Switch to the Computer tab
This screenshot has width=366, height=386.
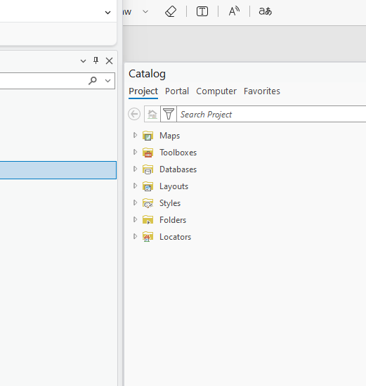click(x=216, y=91)
